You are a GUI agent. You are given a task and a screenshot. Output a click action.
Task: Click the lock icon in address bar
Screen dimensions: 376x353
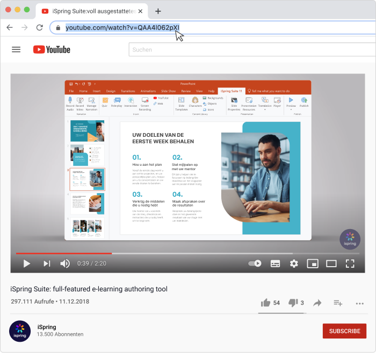(58, 28)
